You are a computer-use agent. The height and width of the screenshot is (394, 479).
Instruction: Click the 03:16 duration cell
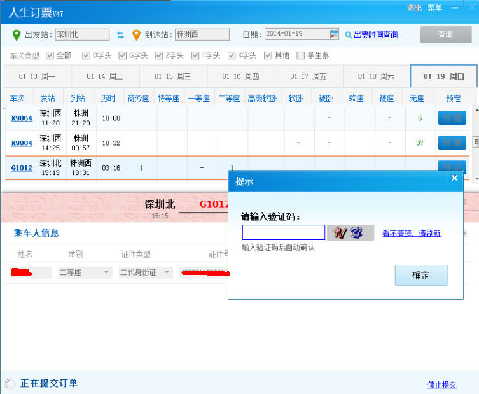111,168
